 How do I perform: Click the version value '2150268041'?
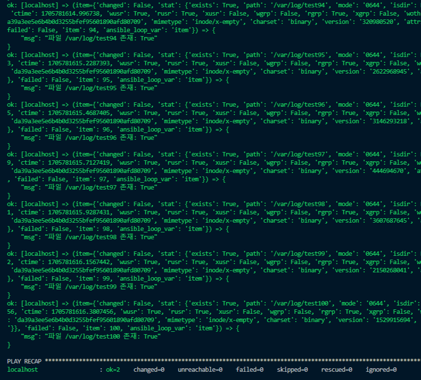click(390, 270)
